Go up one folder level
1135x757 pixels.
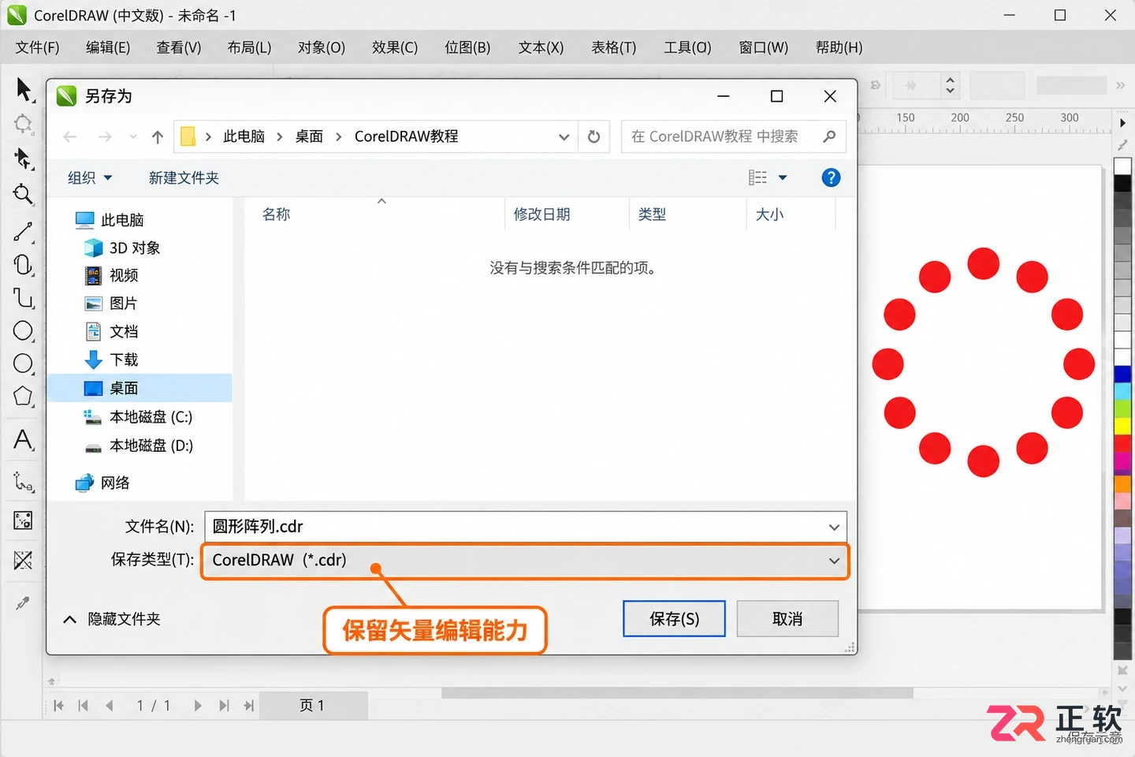pyautogui.click(x=158, y=136)
